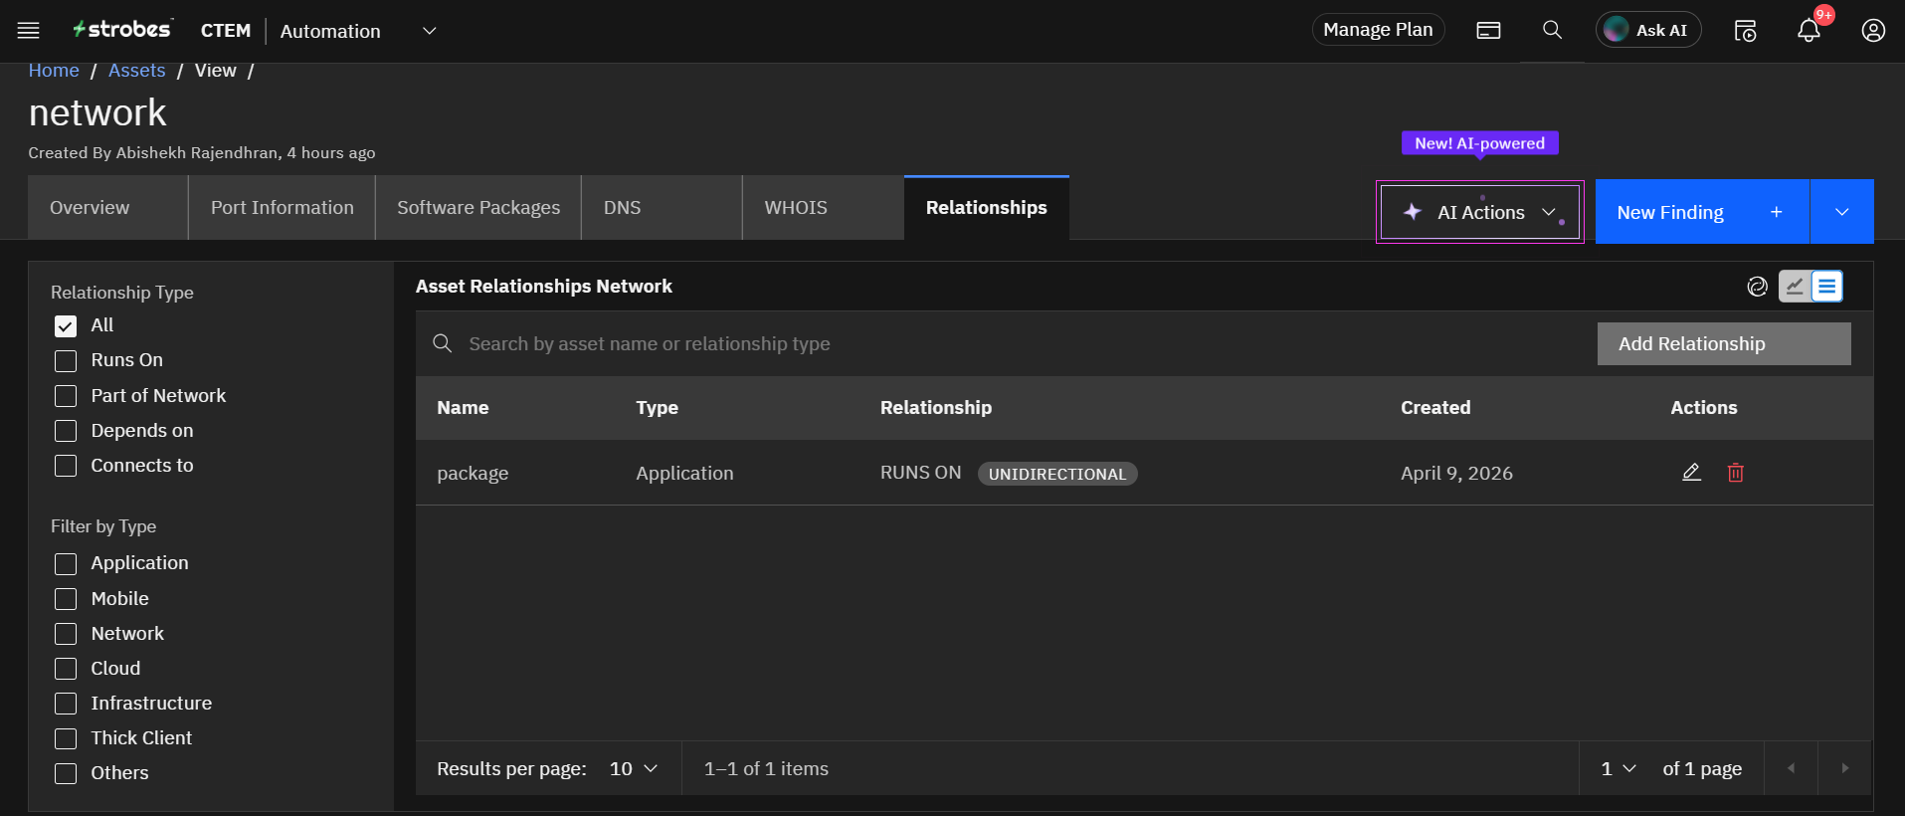1905x816 pixels.
Task: Go to Assets breadcrumb link
Action: click(136, 71)
